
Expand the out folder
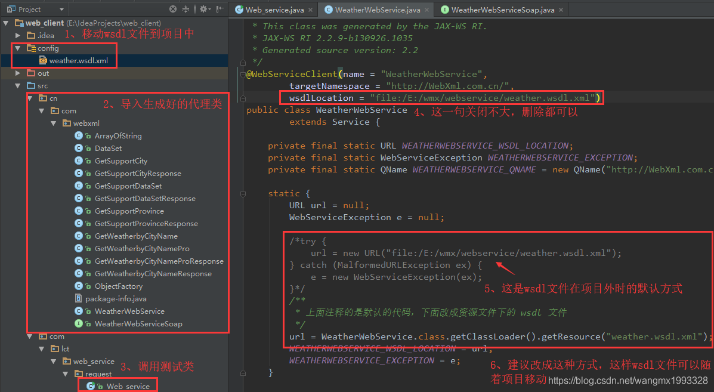[x=17, y=73]
